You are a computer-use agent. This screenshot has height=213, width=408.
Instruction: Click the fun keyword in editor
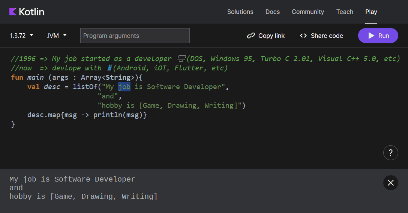pos(17,77)
